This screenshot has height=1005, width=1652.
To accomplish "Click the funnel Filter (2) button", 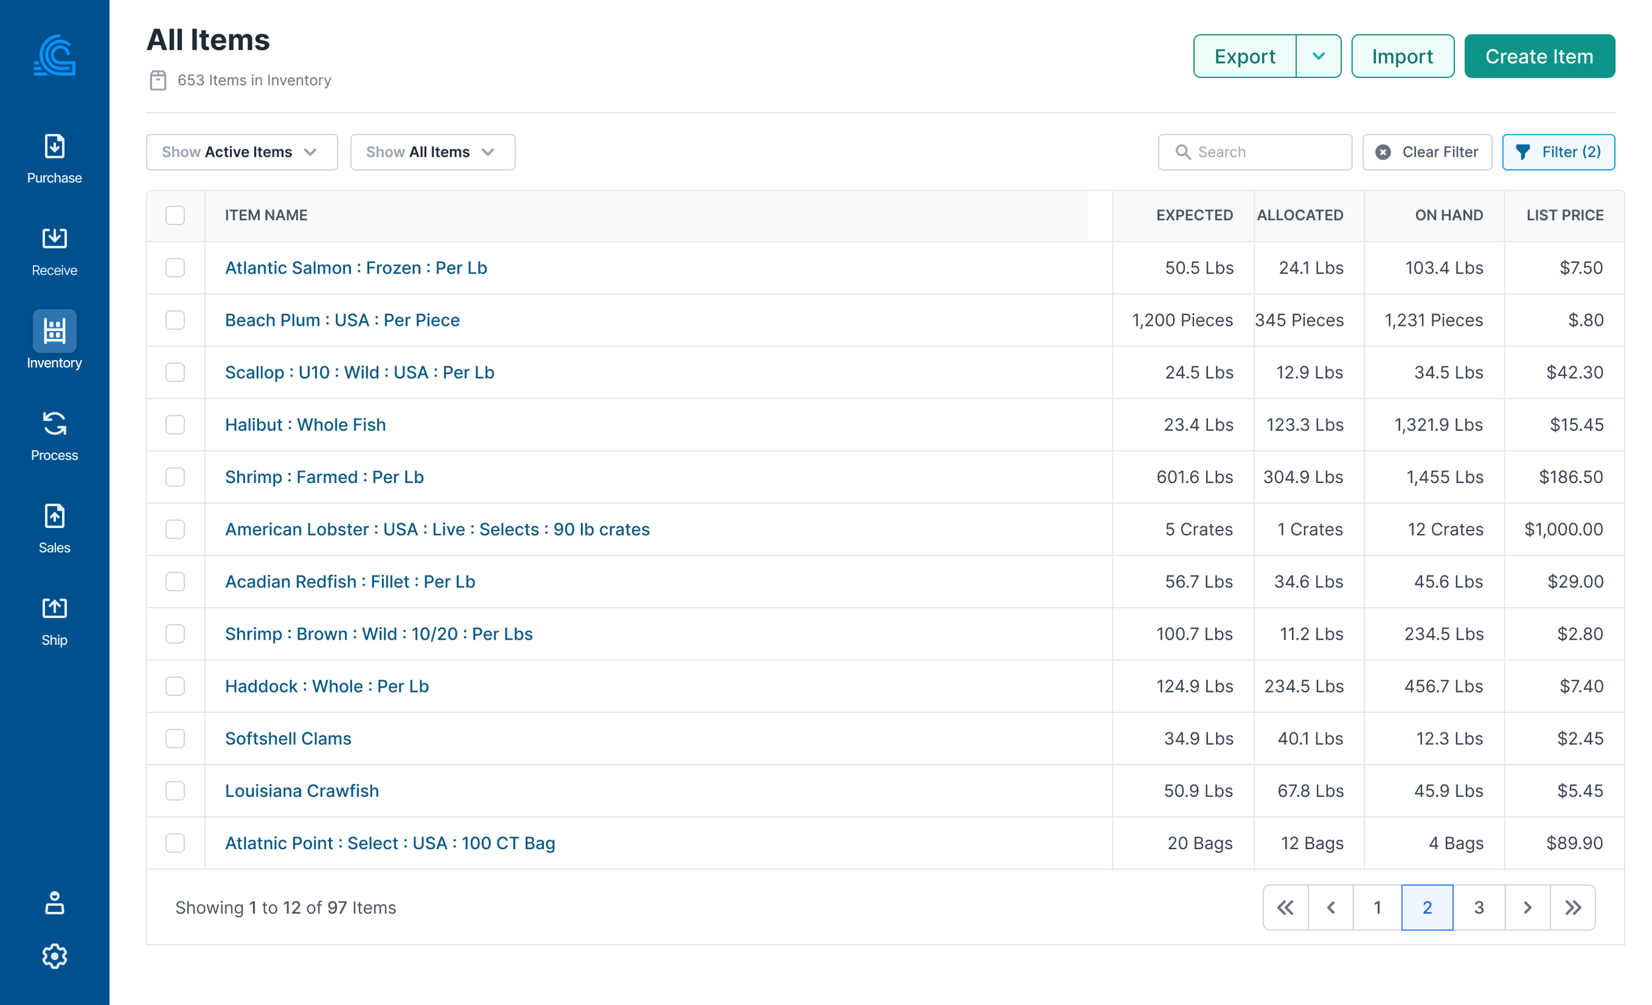I will pos(1558,152).
